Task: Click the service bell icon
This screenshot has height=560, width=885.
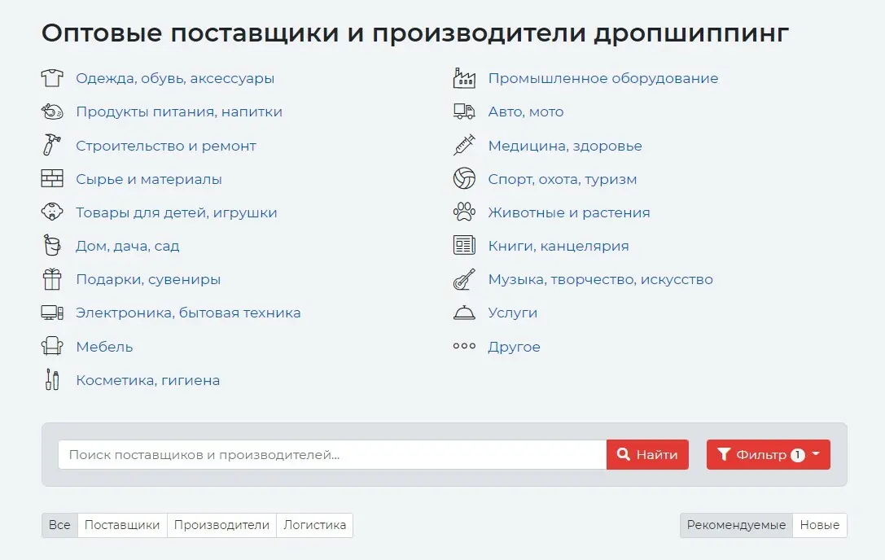Action: click(x=464, y=313)
